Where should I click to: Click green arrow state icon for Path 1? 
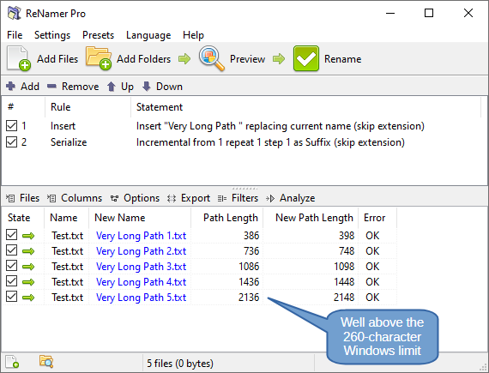[28, 236]
